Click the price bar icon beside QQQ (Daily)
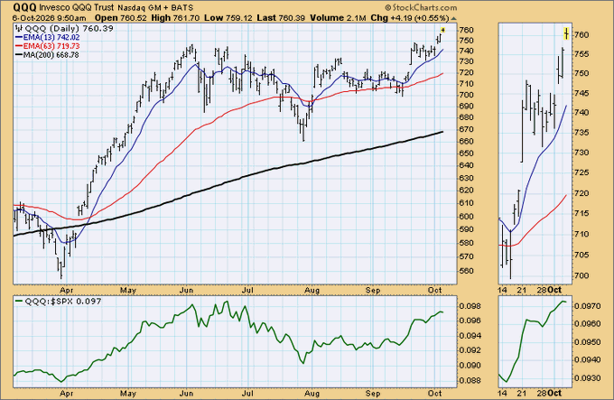This screenshot has width=614, height=400. click(19, 28)
